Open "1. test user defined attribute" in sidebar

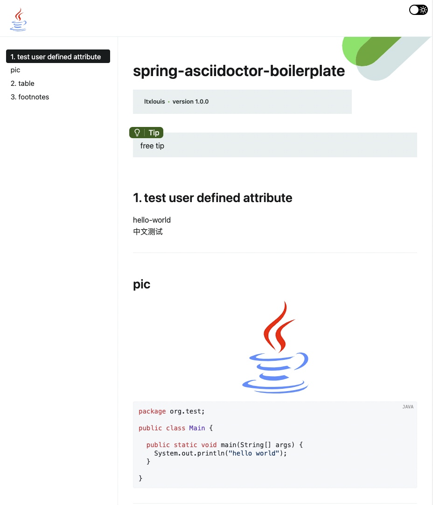click(x=56, y=56)
